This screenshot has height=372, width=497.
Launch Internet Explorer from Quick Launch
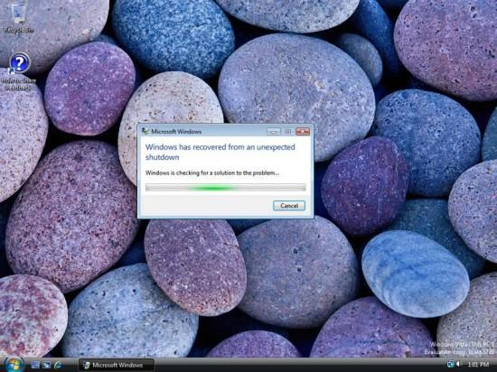58,365
